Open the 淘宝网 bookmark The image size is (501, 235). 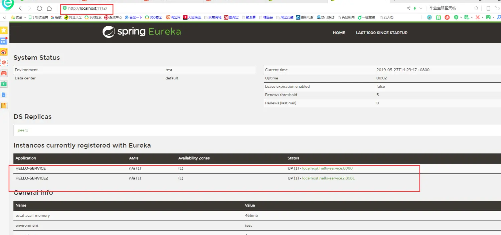coord(173,17)
